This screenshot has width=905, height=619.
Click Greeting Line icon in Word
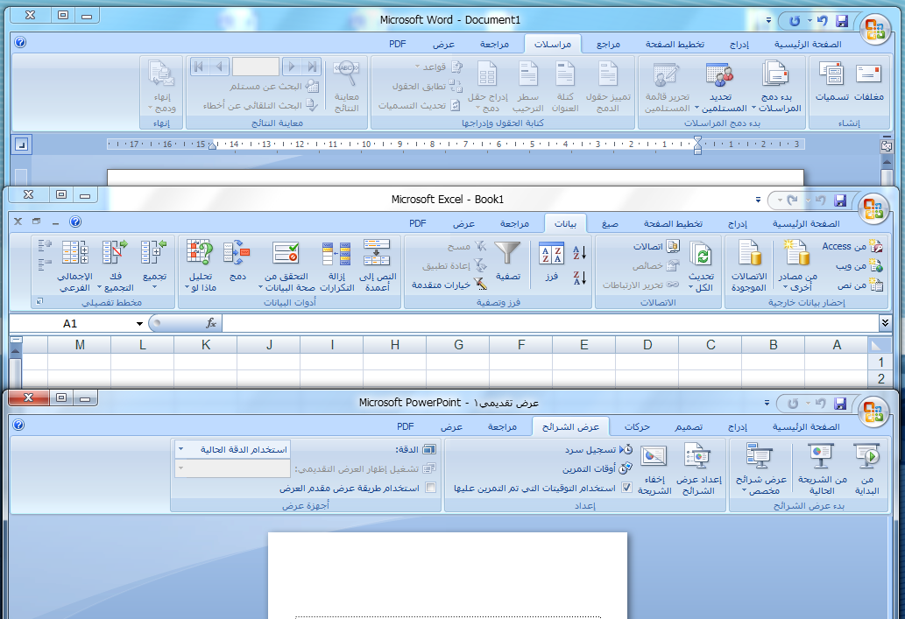tap(528, 74)
